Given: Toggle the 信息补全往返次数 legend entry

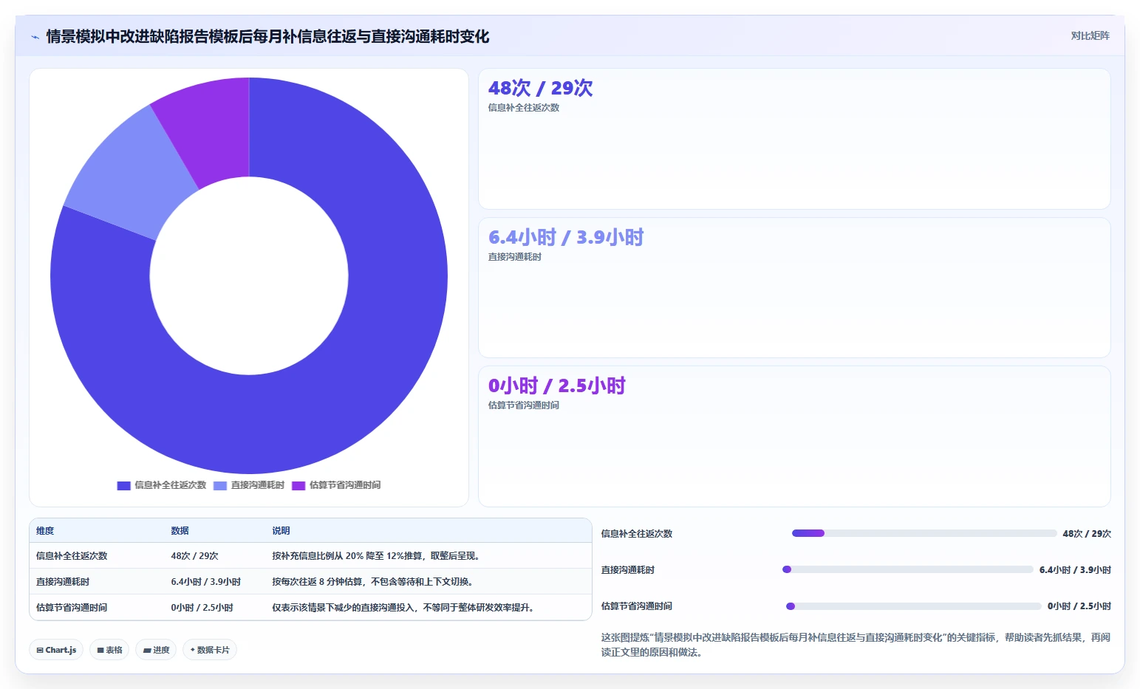Looking at the screenshot, I should pyautogui.click(x=162, y=485).
